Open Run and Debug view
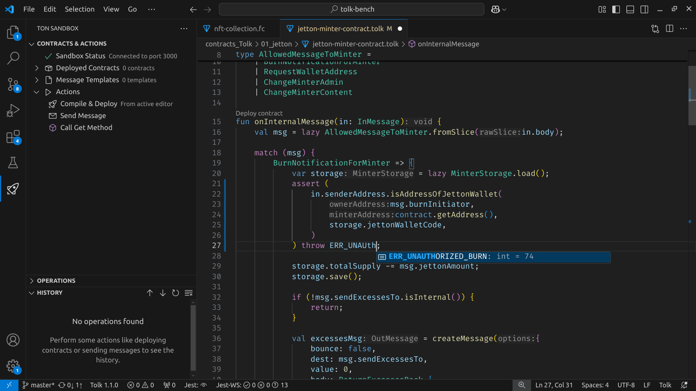Image resolution: width=696 pixels, height=391 pixels. coord(13,110)
